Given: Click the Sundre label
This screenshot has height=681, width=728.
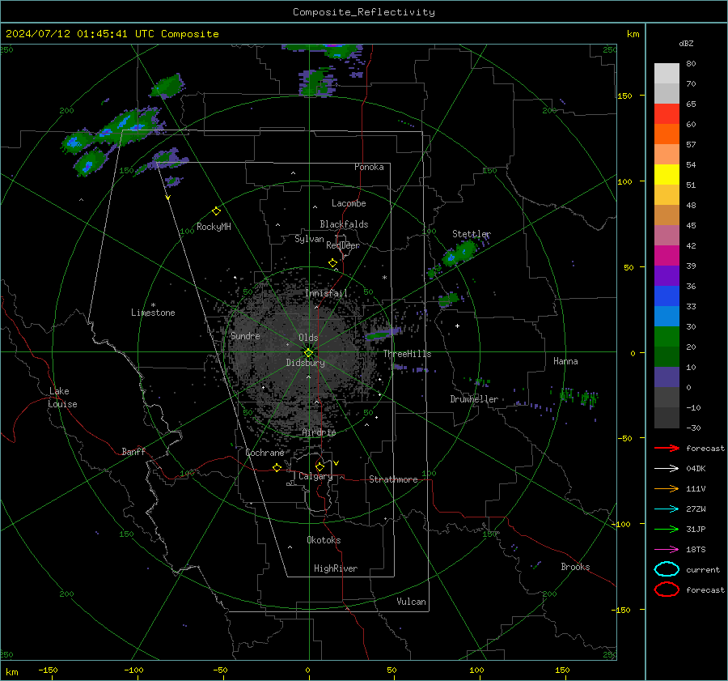Looking at the screenshot, I should tap(245, 335).
